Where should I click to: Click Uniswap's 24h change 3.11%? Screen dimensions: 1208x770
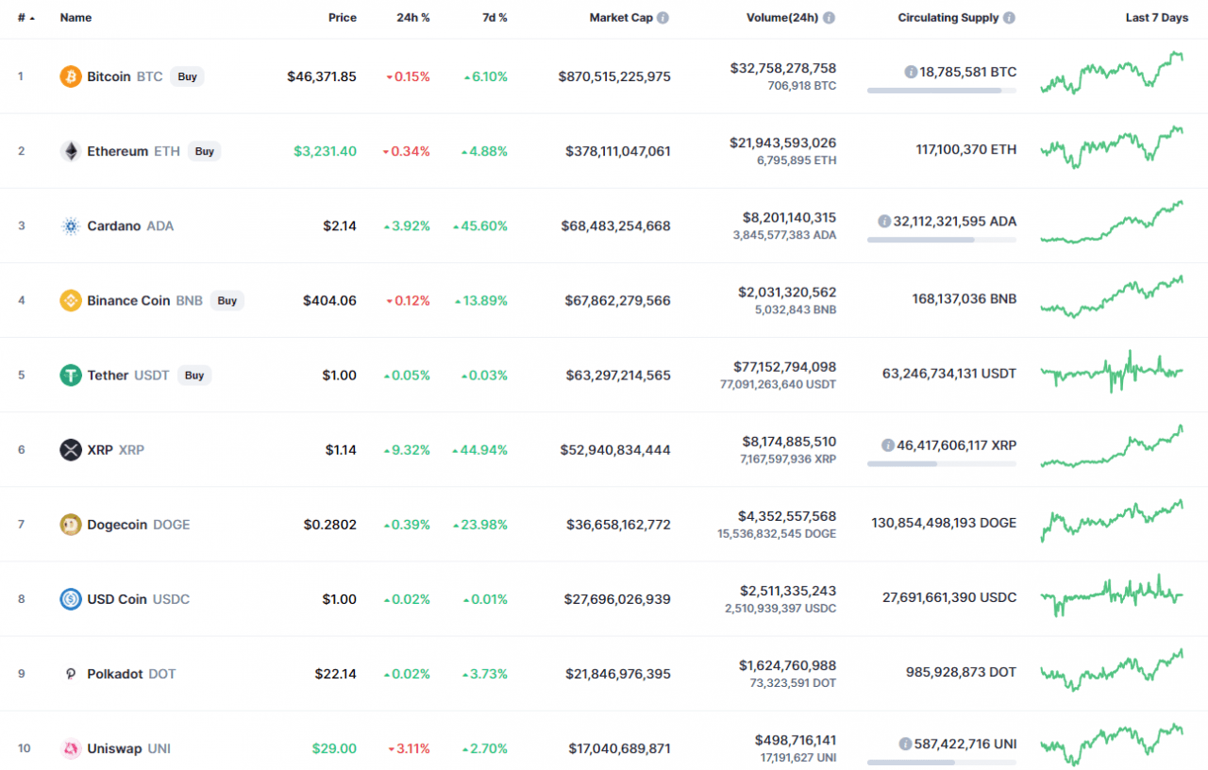coord(409,748)
